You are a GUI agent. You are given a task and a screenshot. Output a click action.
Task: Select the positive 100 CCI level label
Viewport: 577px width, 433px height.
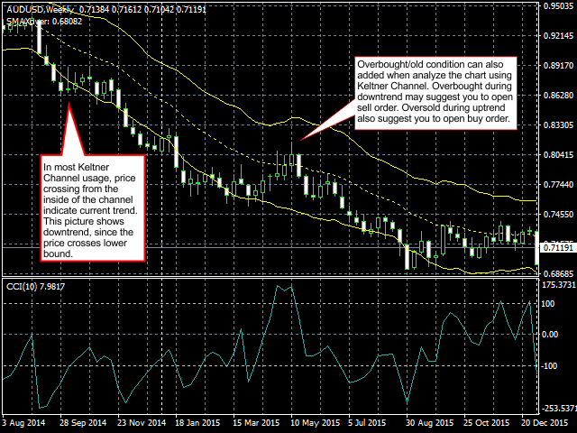point(548,304)
